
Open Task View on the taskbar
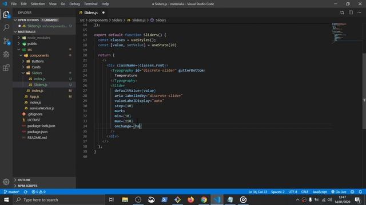pyautogui.click(x=112, y=200)
